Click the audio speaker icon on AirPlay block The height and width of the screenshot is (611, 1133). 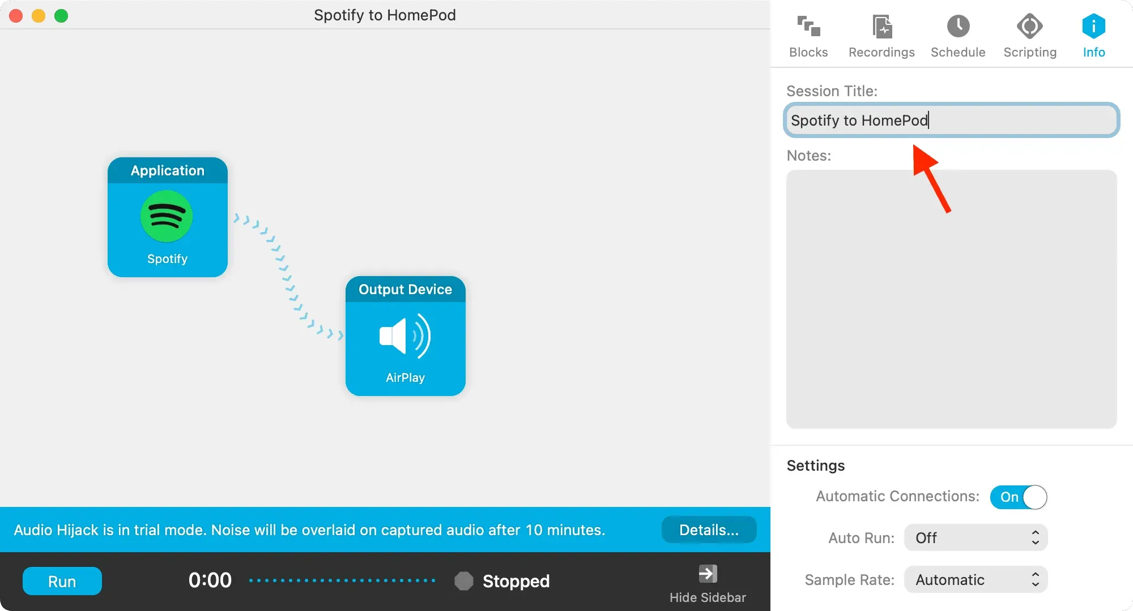tap(404, 337)
